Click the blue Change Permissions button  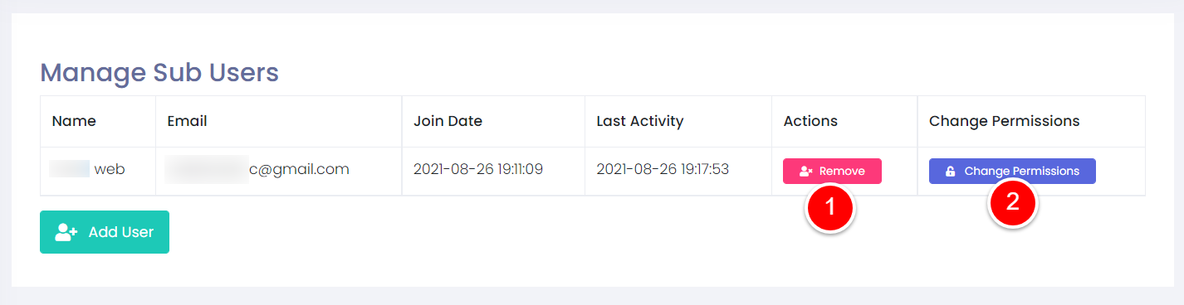tap(1012, 171)
